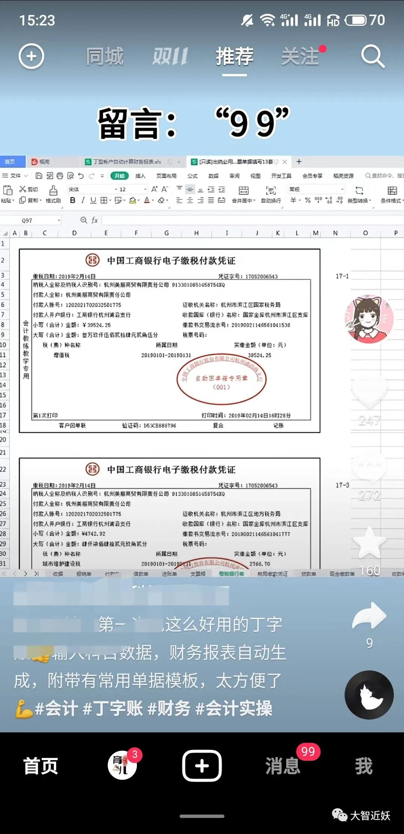Viewport: 404px width, 834px height.
Task: Click the Copy (复制) icon
Action: (x=22, y=200)
